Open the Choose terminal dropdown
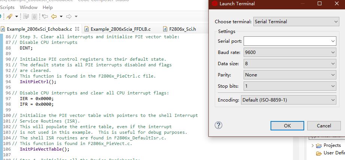The image size is (345, 160). point(296,22)
